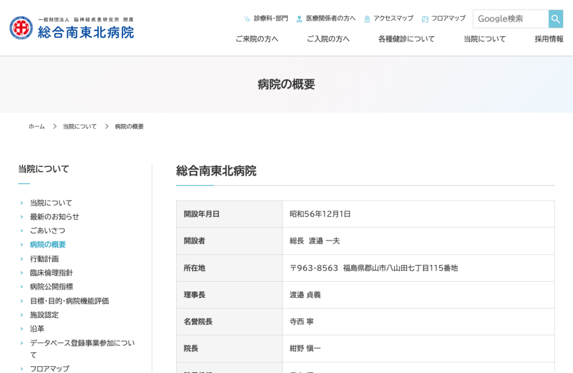
Task: Open the 各種健診について menu
Action: (406, 39)
